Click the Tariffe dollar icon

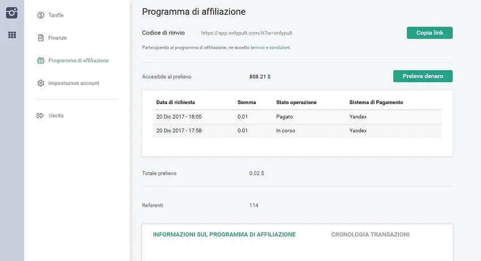[41, 15]
